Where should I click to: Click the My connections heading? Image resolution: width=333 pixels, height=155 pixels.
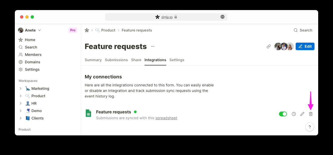[103, 77]
